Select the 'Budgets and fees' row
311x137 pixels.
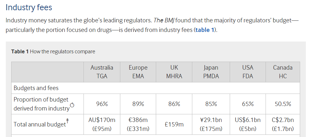click(x=155, y=88)
